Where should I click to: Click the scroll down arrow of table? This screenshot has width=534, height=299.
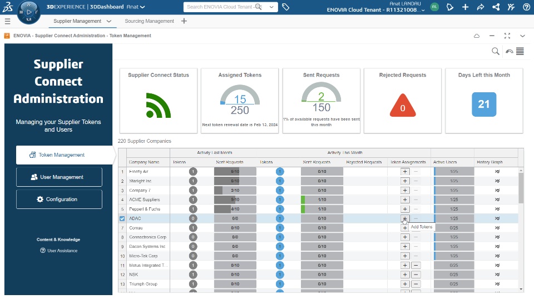tap(521, 289)
